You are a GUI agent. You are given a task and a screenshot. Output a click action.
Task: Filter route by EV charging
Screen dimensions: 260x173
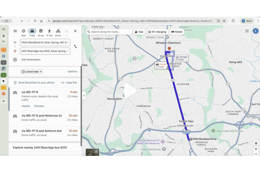click(157, 32)
